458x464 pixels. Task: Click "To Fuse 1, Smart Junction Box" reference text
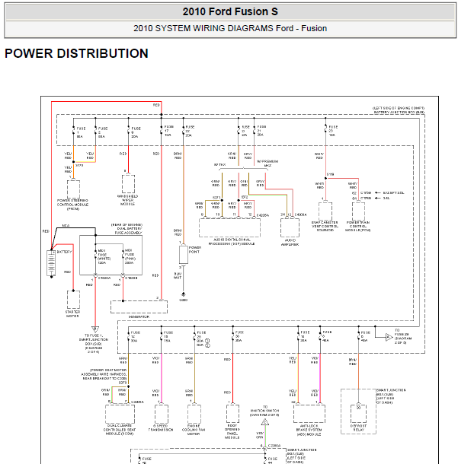[94, 344]
